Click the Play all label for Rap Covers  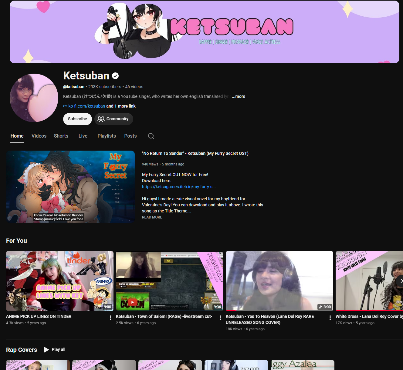coord(59,349)
